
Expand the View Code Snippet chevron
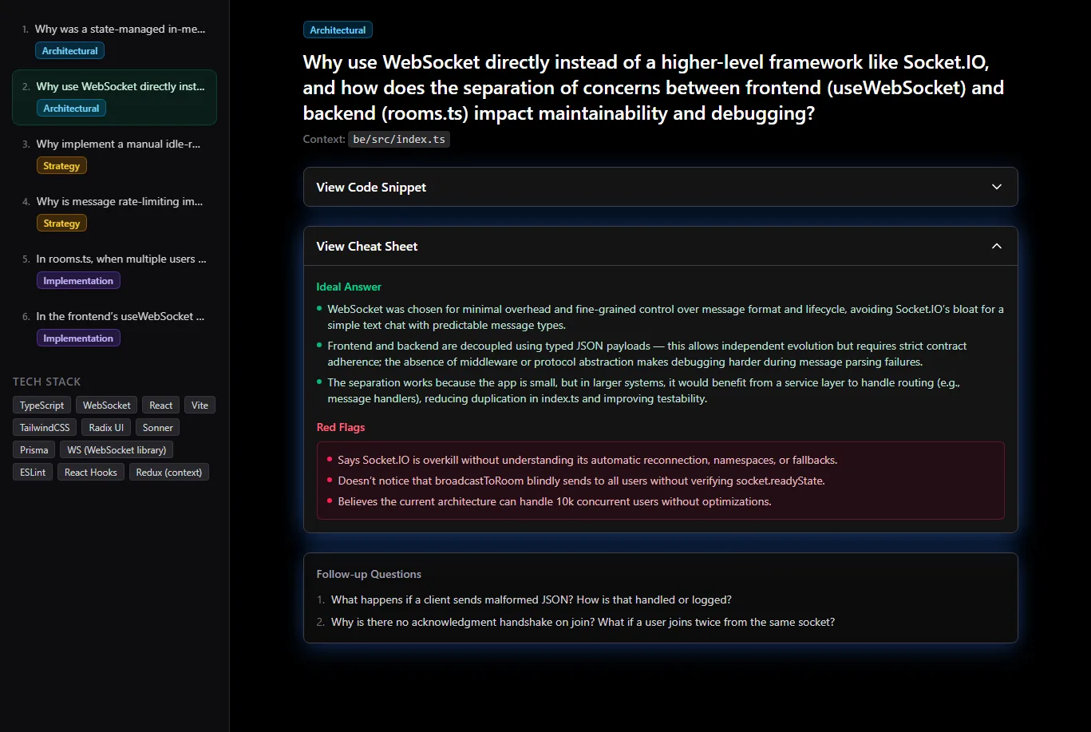(x=996, y=187)
